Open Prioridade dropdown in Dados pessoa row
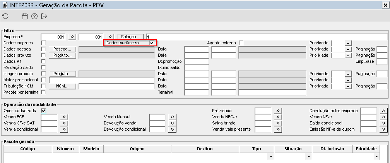The image size is (390, 163). pos(348,49)
